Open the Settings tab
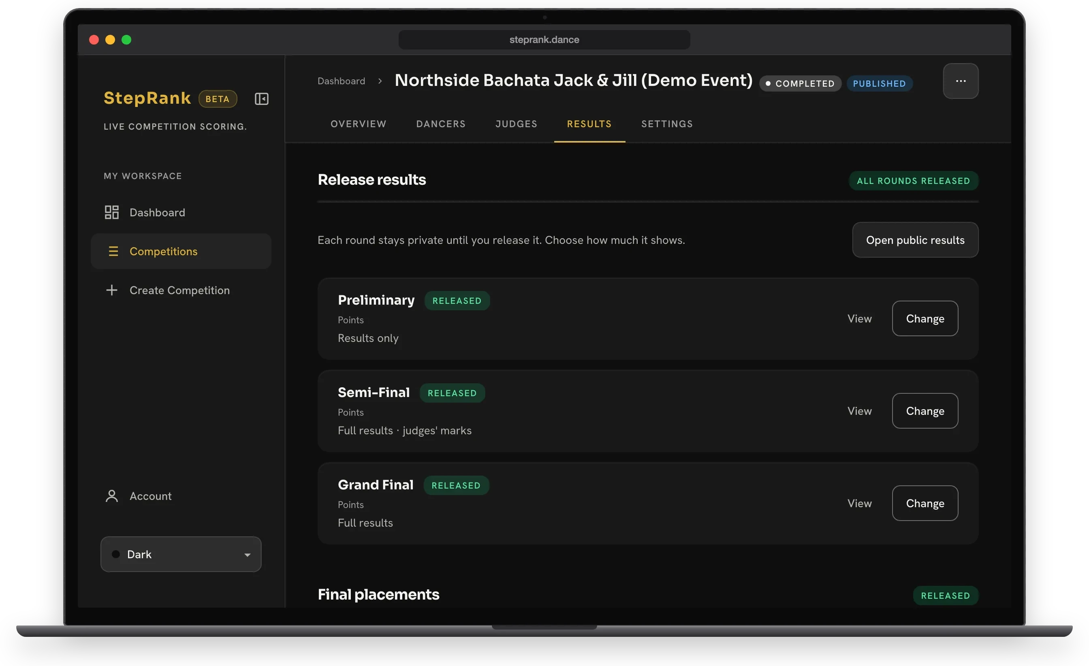Screen dimensions: 1089x666 667,124
